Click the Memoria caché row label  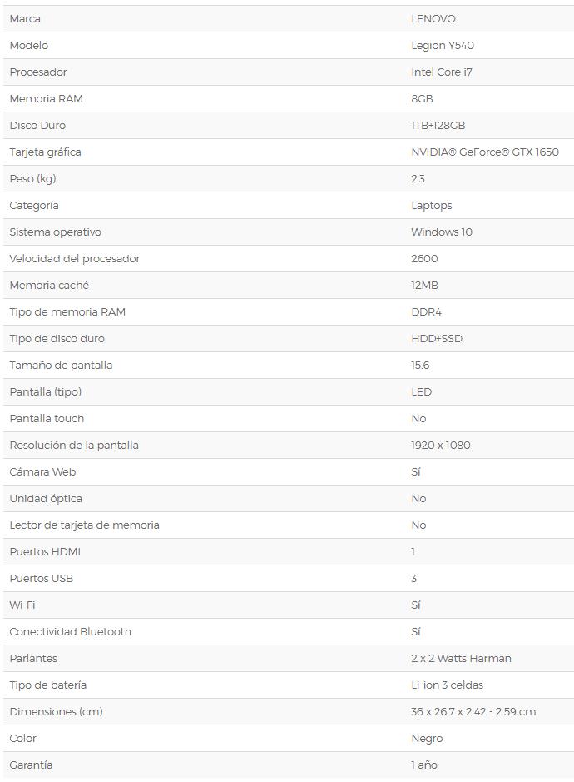click(x=49, y=286)
